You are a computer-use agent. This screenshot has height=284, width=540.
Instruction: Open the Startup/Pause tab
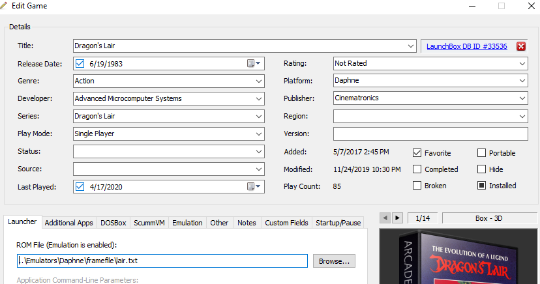click(x=338, y=223)
